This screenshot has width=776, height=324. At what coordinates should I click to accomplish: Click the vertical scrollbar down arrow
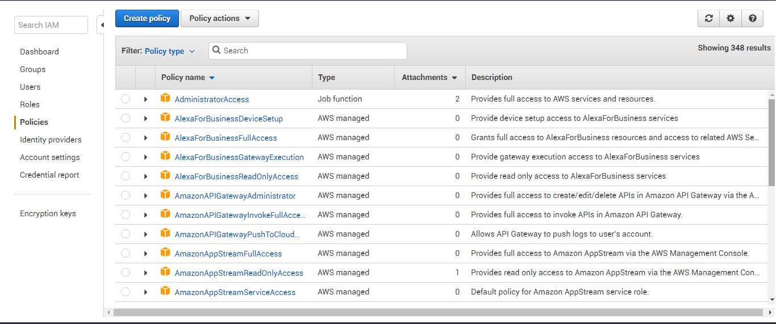click(x=771, y=299)
